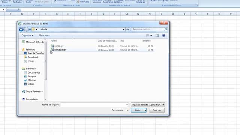Click date 03/12/2012 17:56 of conta.csv

pos(106,46)
